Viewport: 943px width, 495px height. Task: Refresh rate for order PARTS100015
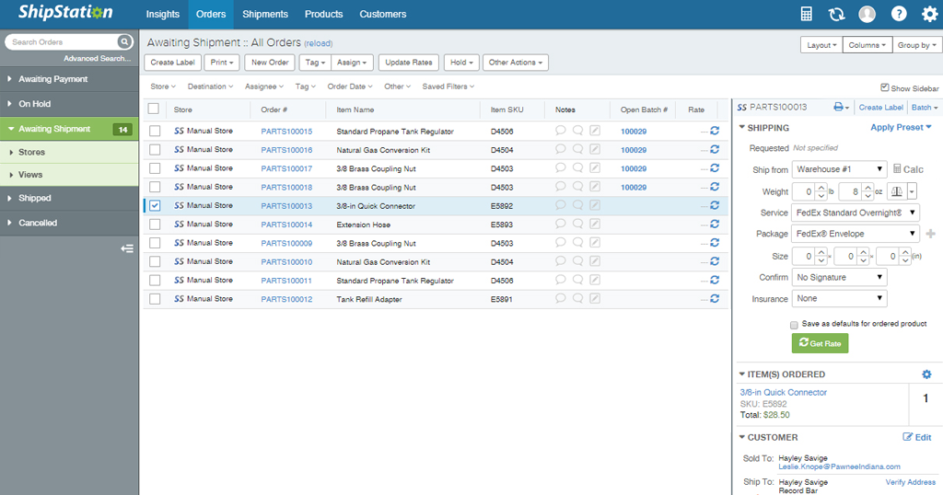click(x=714, y=132)
